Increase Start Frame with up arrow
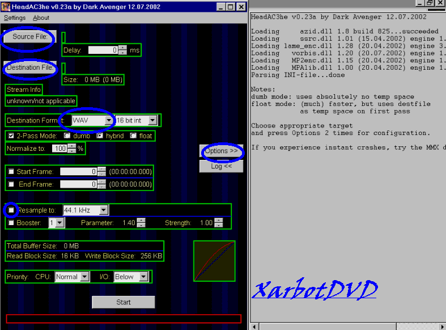Screen dimensions: 446x330 (x=101, y=170)
